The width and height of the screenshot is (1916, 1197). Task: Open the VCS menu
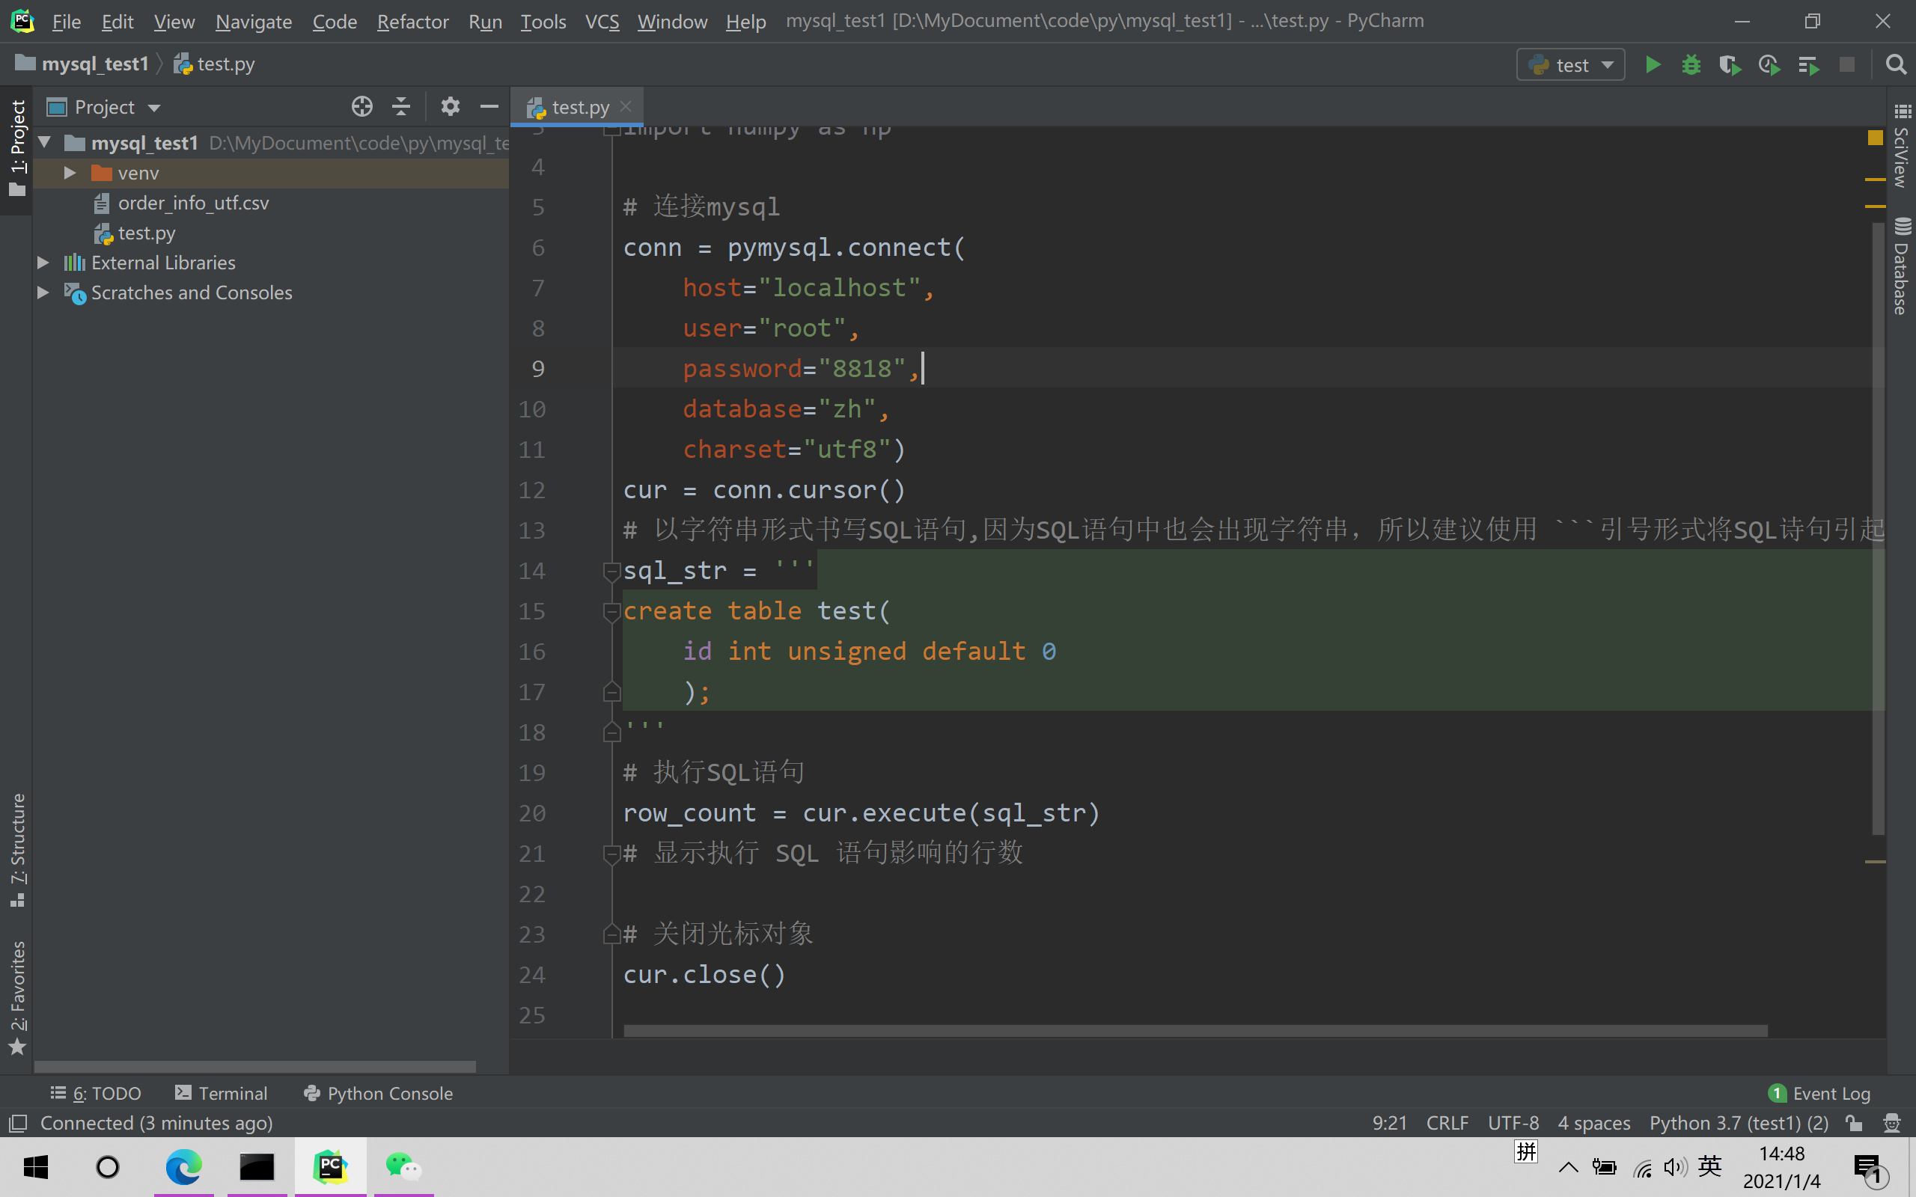pyautogui.click(x=602, y=22)
